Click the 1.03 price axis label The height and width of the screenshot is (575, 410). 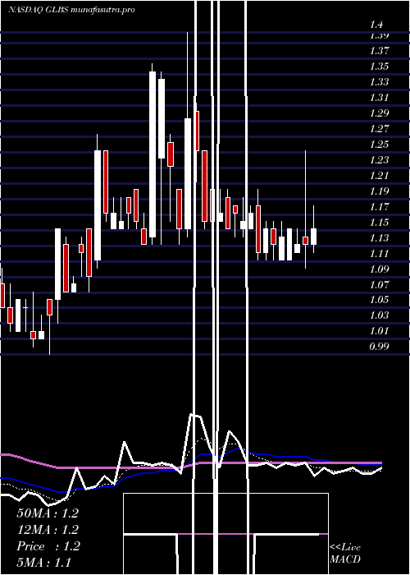coord(379,315)
